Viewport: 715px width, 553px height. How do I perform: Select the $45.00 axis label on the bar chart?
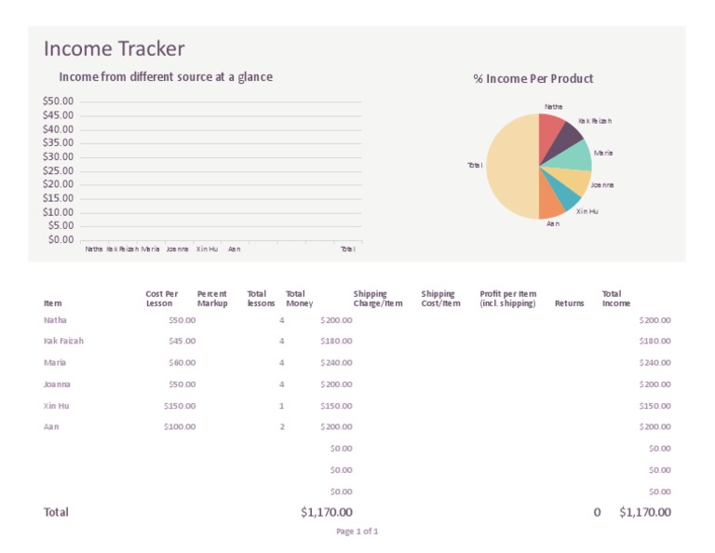pyautogui.click(x=58, y=115)
